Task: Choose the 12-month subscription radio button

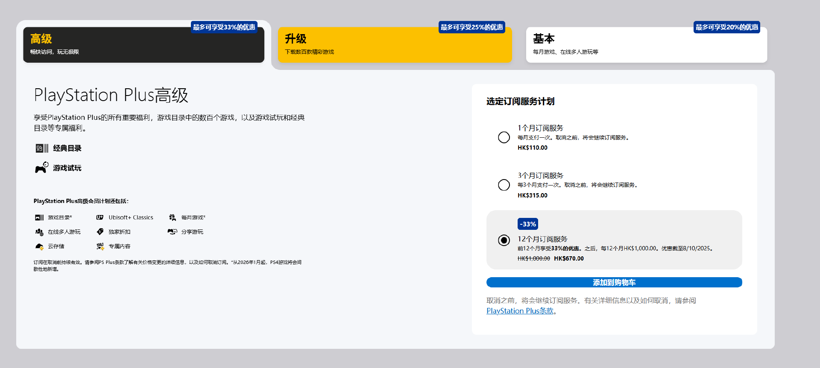Action: [x=504, y=240]
